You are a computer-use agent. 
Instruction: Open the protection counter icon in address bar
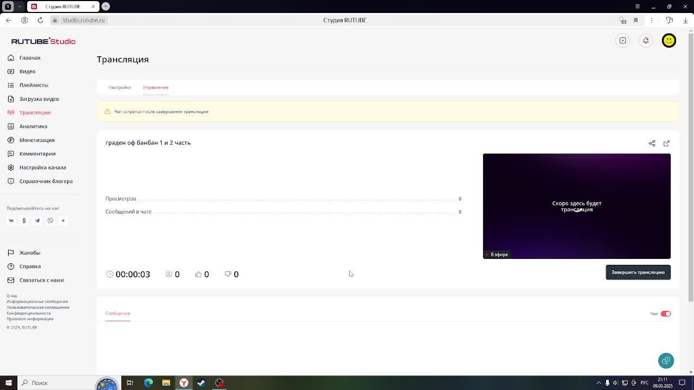622,20
